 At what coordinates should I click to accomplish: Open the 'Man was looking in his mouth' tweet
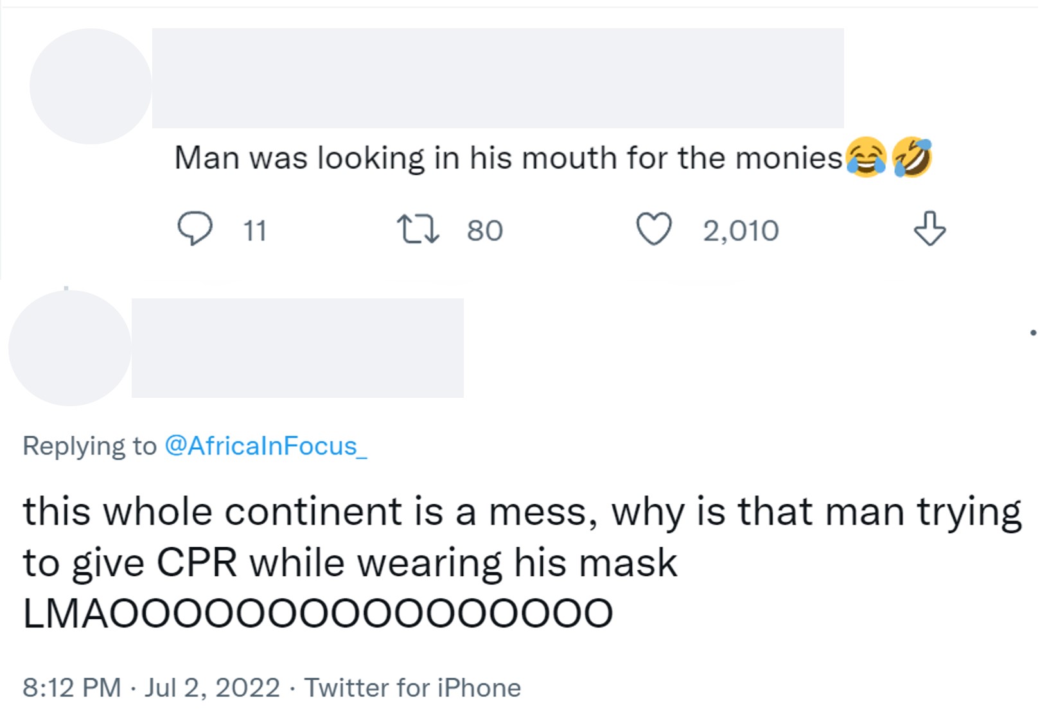pyautogui.click(x=507, y=158)
